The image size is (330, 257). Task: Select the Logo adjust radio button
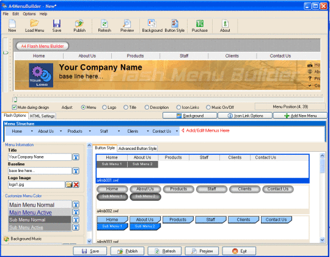104,108
